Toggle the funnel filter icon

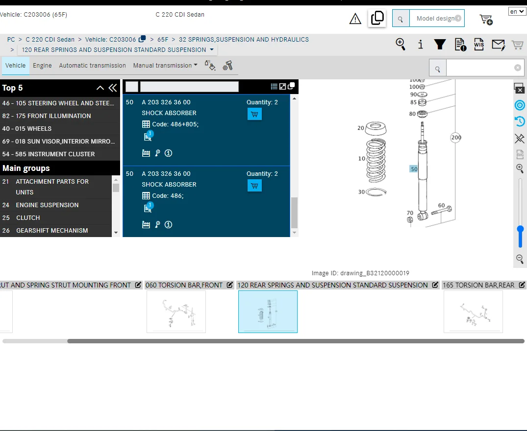(x=440, y=44)
